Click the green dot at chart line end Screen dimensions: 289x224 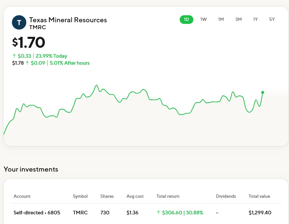[x=263, y=92]
